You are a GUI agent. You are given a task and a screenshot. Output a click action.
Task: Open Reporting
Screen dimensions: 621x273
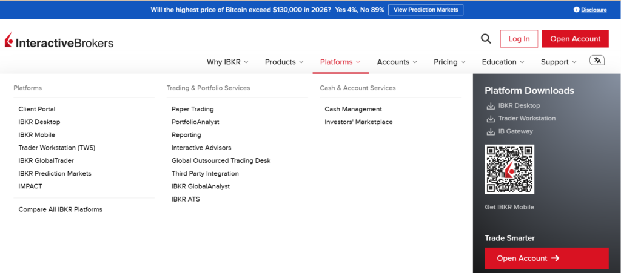tap(186, 135)
